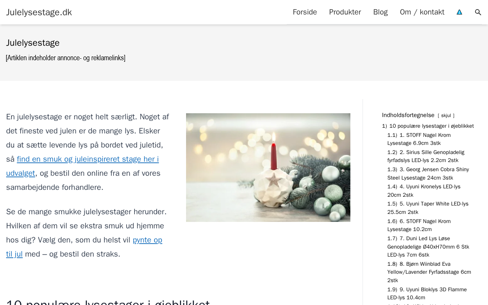Hide the table of contents via skjul
This screenshot has height=305, width=488.
tap(446, 116)
